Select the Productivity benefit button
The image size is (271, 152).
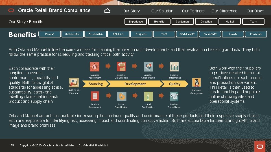pos(210,34)
